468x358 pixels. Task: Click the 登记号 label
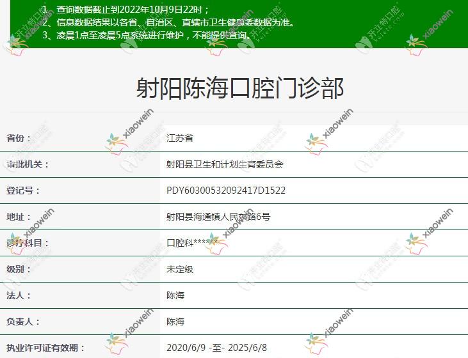(x=23, y=191)
